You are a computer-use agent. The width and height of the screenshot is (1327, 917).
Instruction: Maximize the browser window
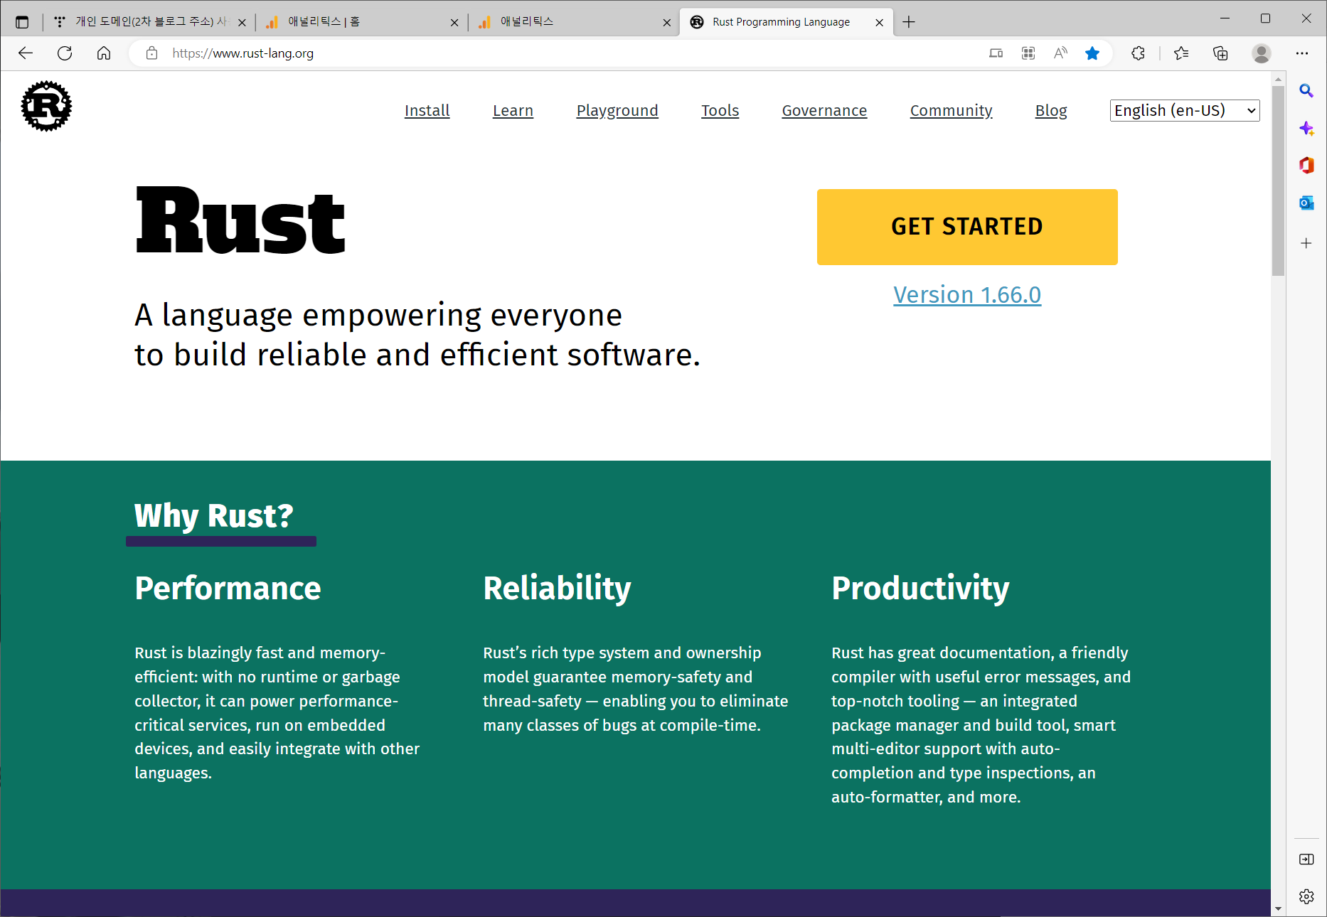1265,19
